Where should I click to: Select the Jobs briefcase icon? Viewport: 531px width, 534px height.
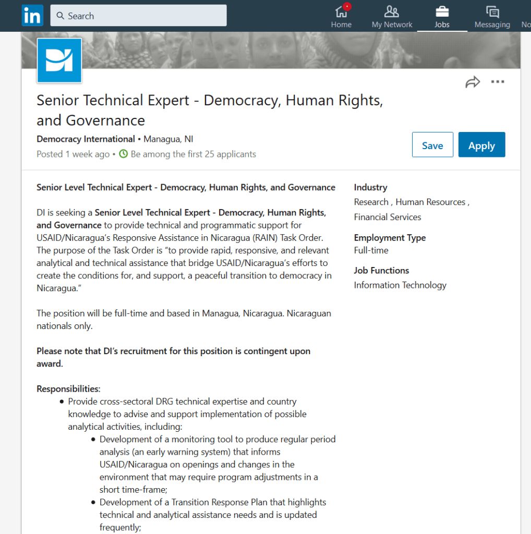click(x=442, y=11)
